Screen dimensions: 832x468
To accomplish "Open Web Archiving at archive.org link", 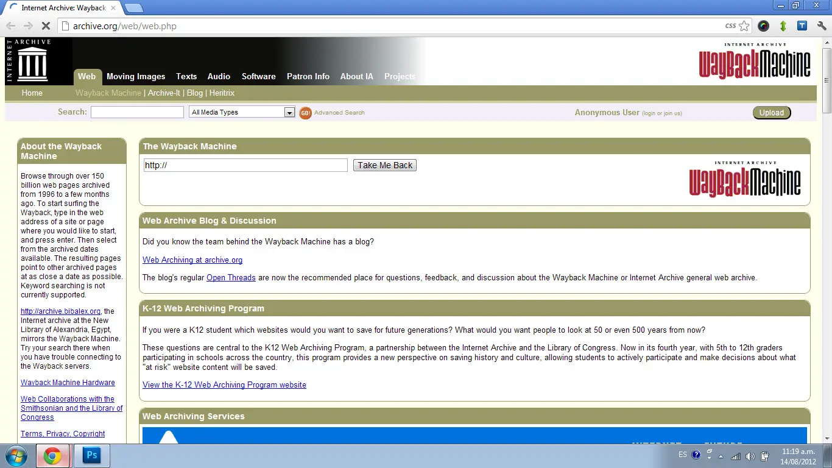I will [192, 260].
